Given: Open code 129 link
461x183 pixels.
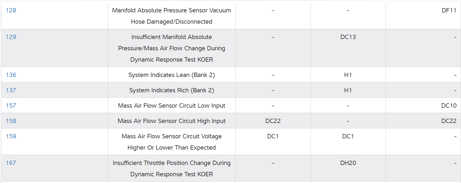Looking at the screenshot, I should pyautogui.click(x=11, y=37).
